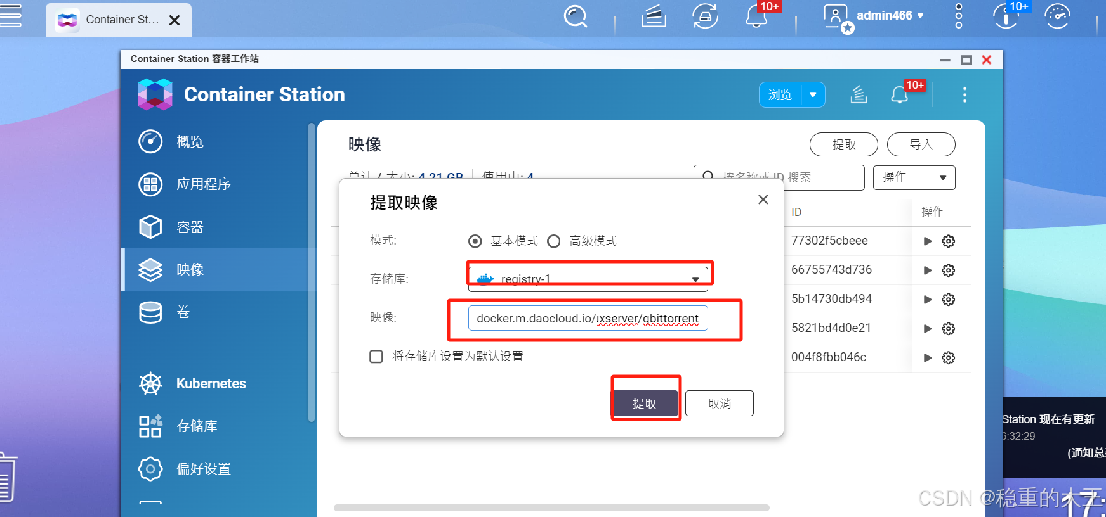
Task: Open the background tasks icon in QTS bar
Action: 654,16
